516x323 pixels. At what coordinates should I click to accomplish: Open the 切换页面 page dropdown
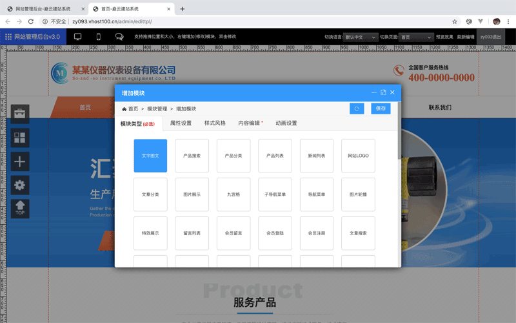(x=415, y=37)
